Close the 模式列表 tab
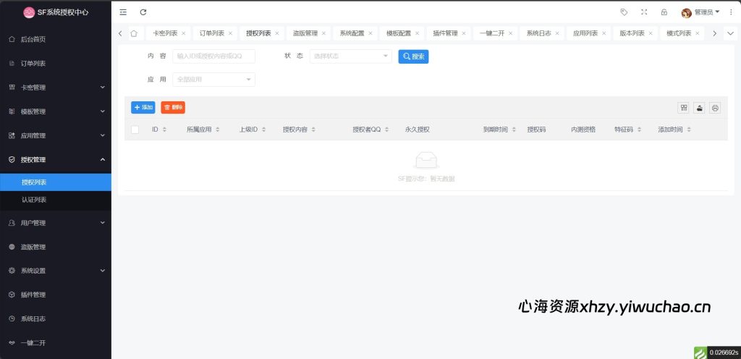Viewport: 741px width, 359px height. (698, 33)
